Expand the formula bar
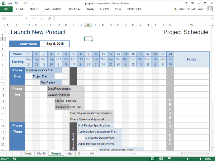 pos(212,18)
